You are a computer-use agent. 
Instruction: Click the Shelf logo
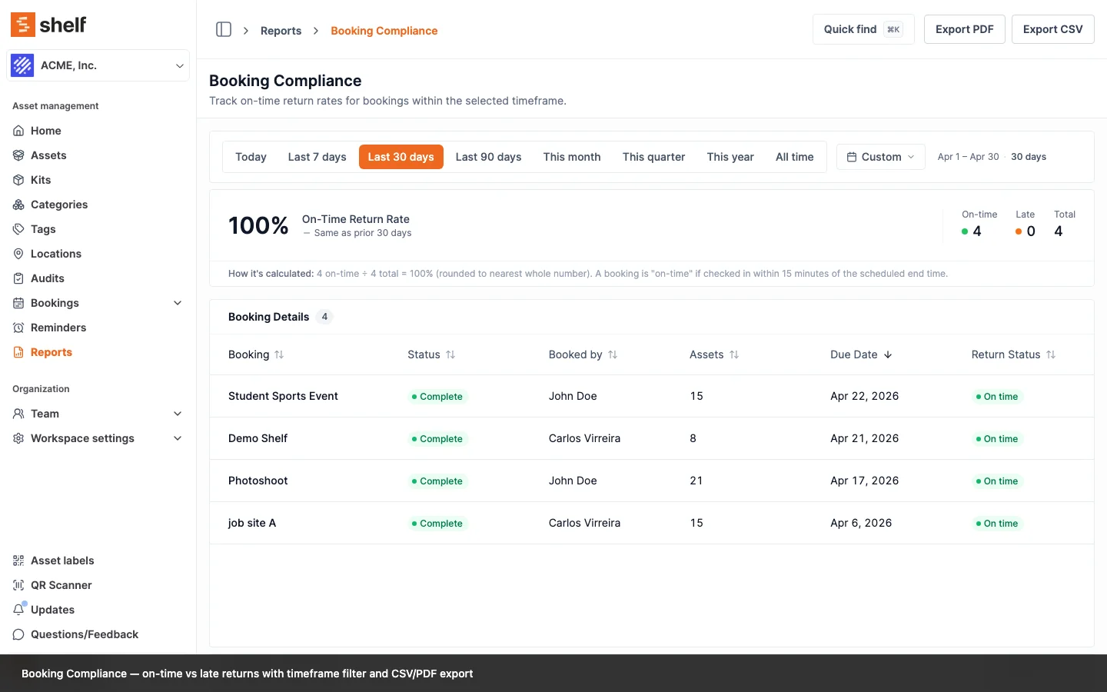click(48, 25)
